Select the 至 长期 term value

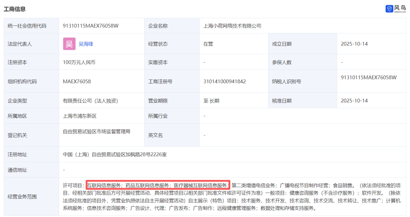pyautogui.click(x=211, y=101)
